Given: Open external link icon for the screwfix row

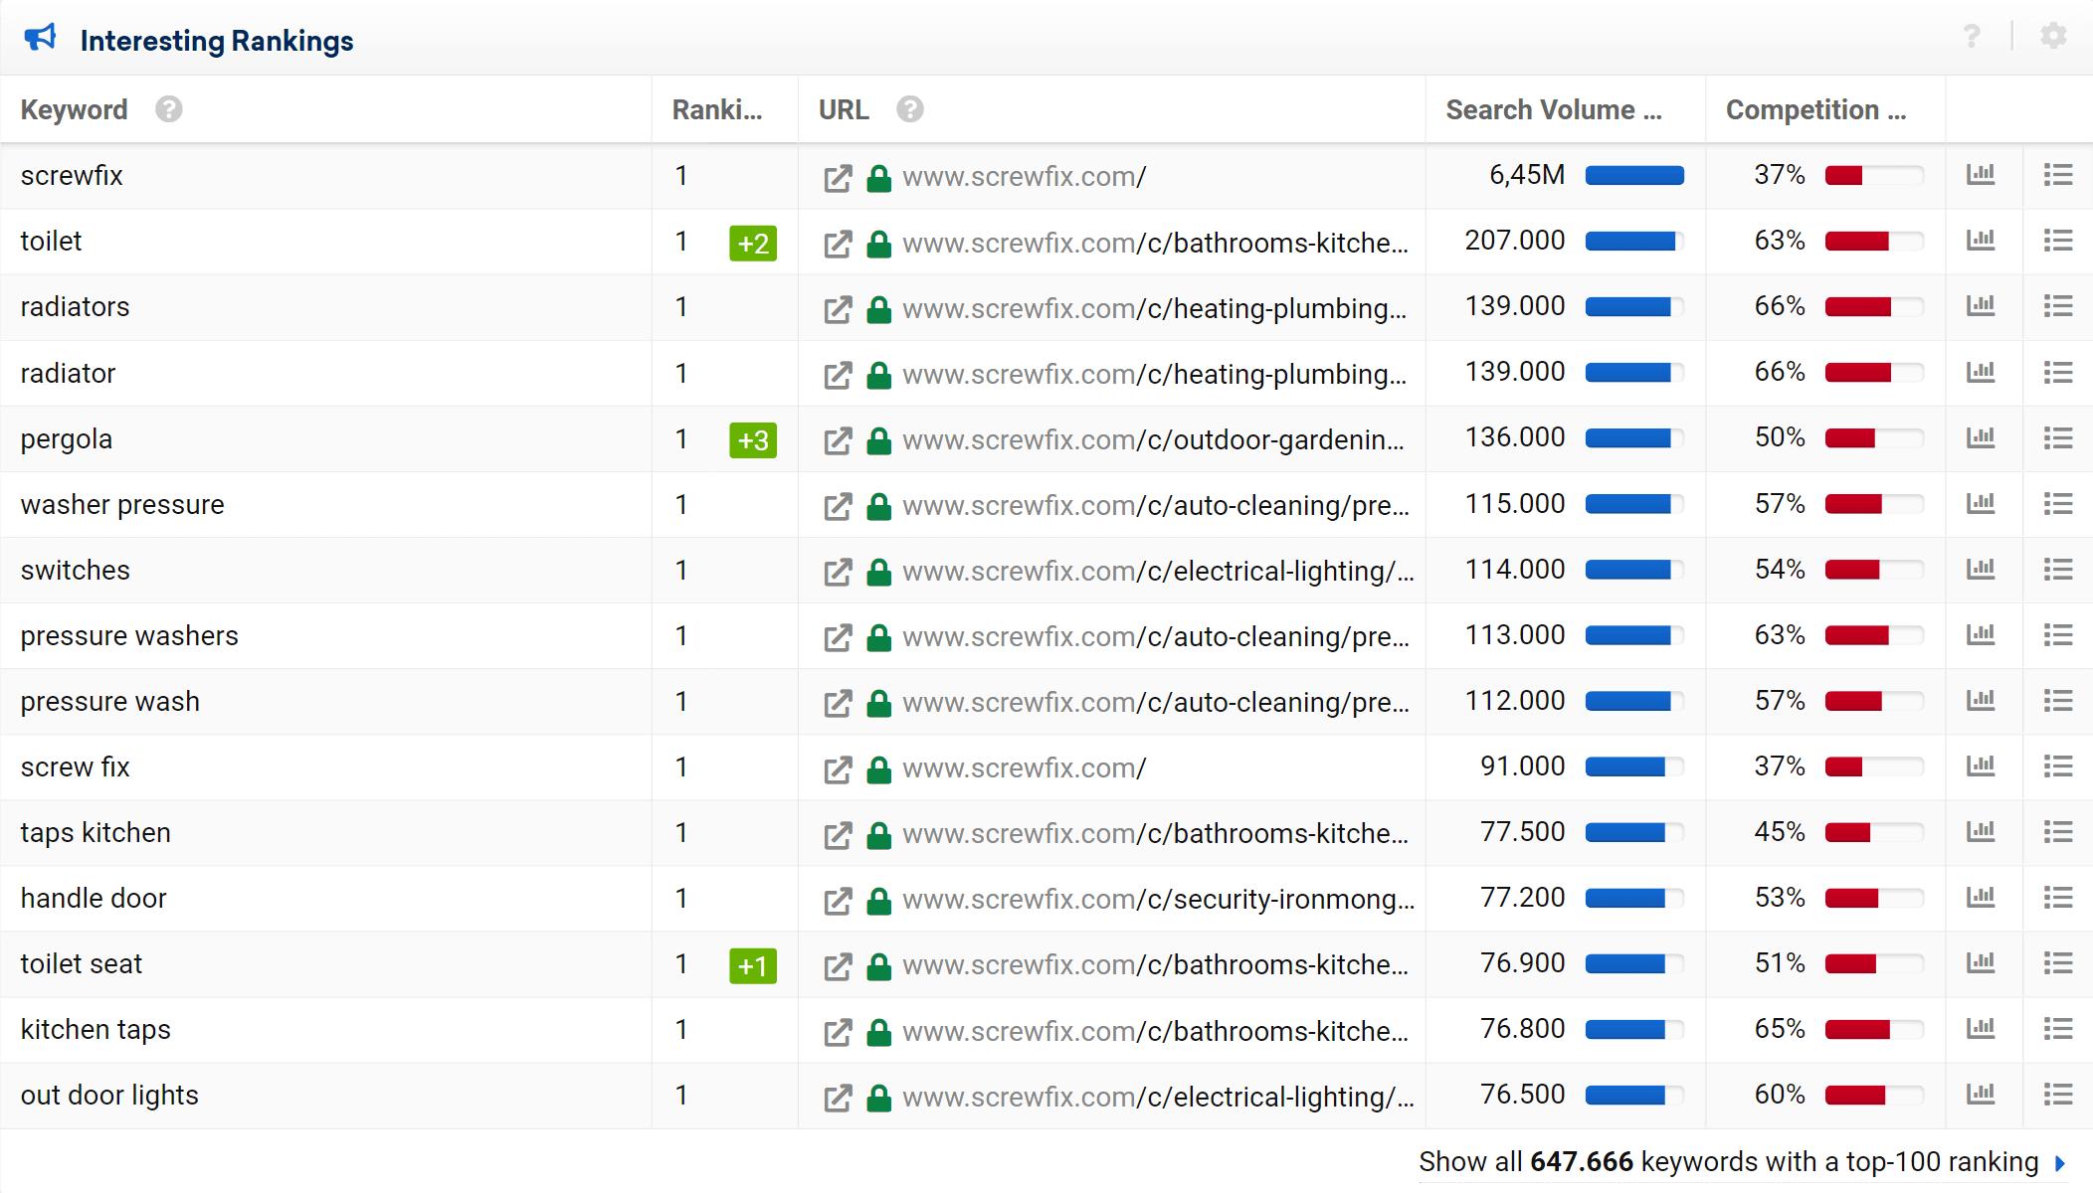Looking at the screenshot, I should coord(838,178).
